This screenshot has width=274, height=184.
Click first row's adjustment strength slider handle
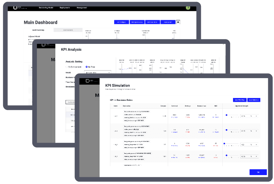click(x=226, y=115)
